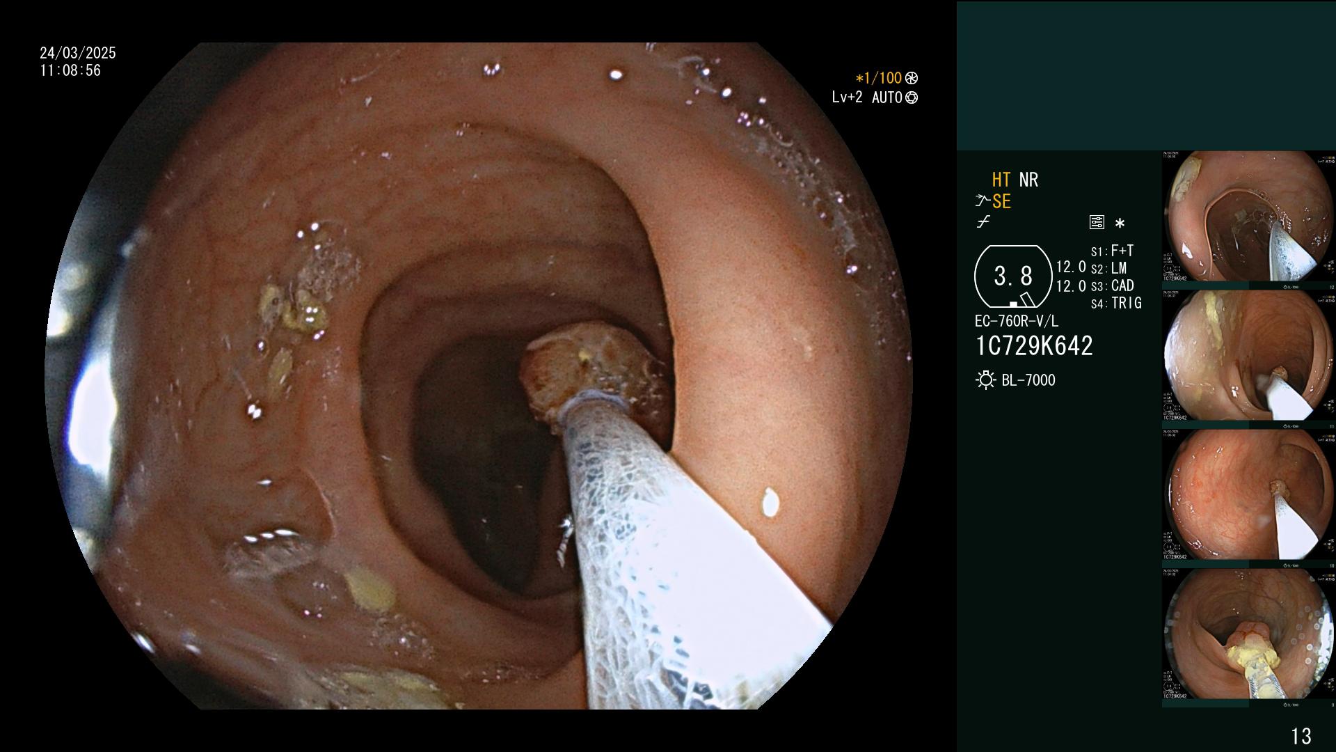Click the light source bulb icon
Screen dimensions: 1336x752
(x=985, y=380)
